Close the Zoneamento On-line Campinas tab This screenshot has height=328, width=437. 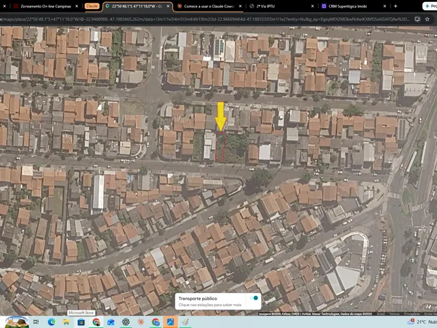pos(76,6)
